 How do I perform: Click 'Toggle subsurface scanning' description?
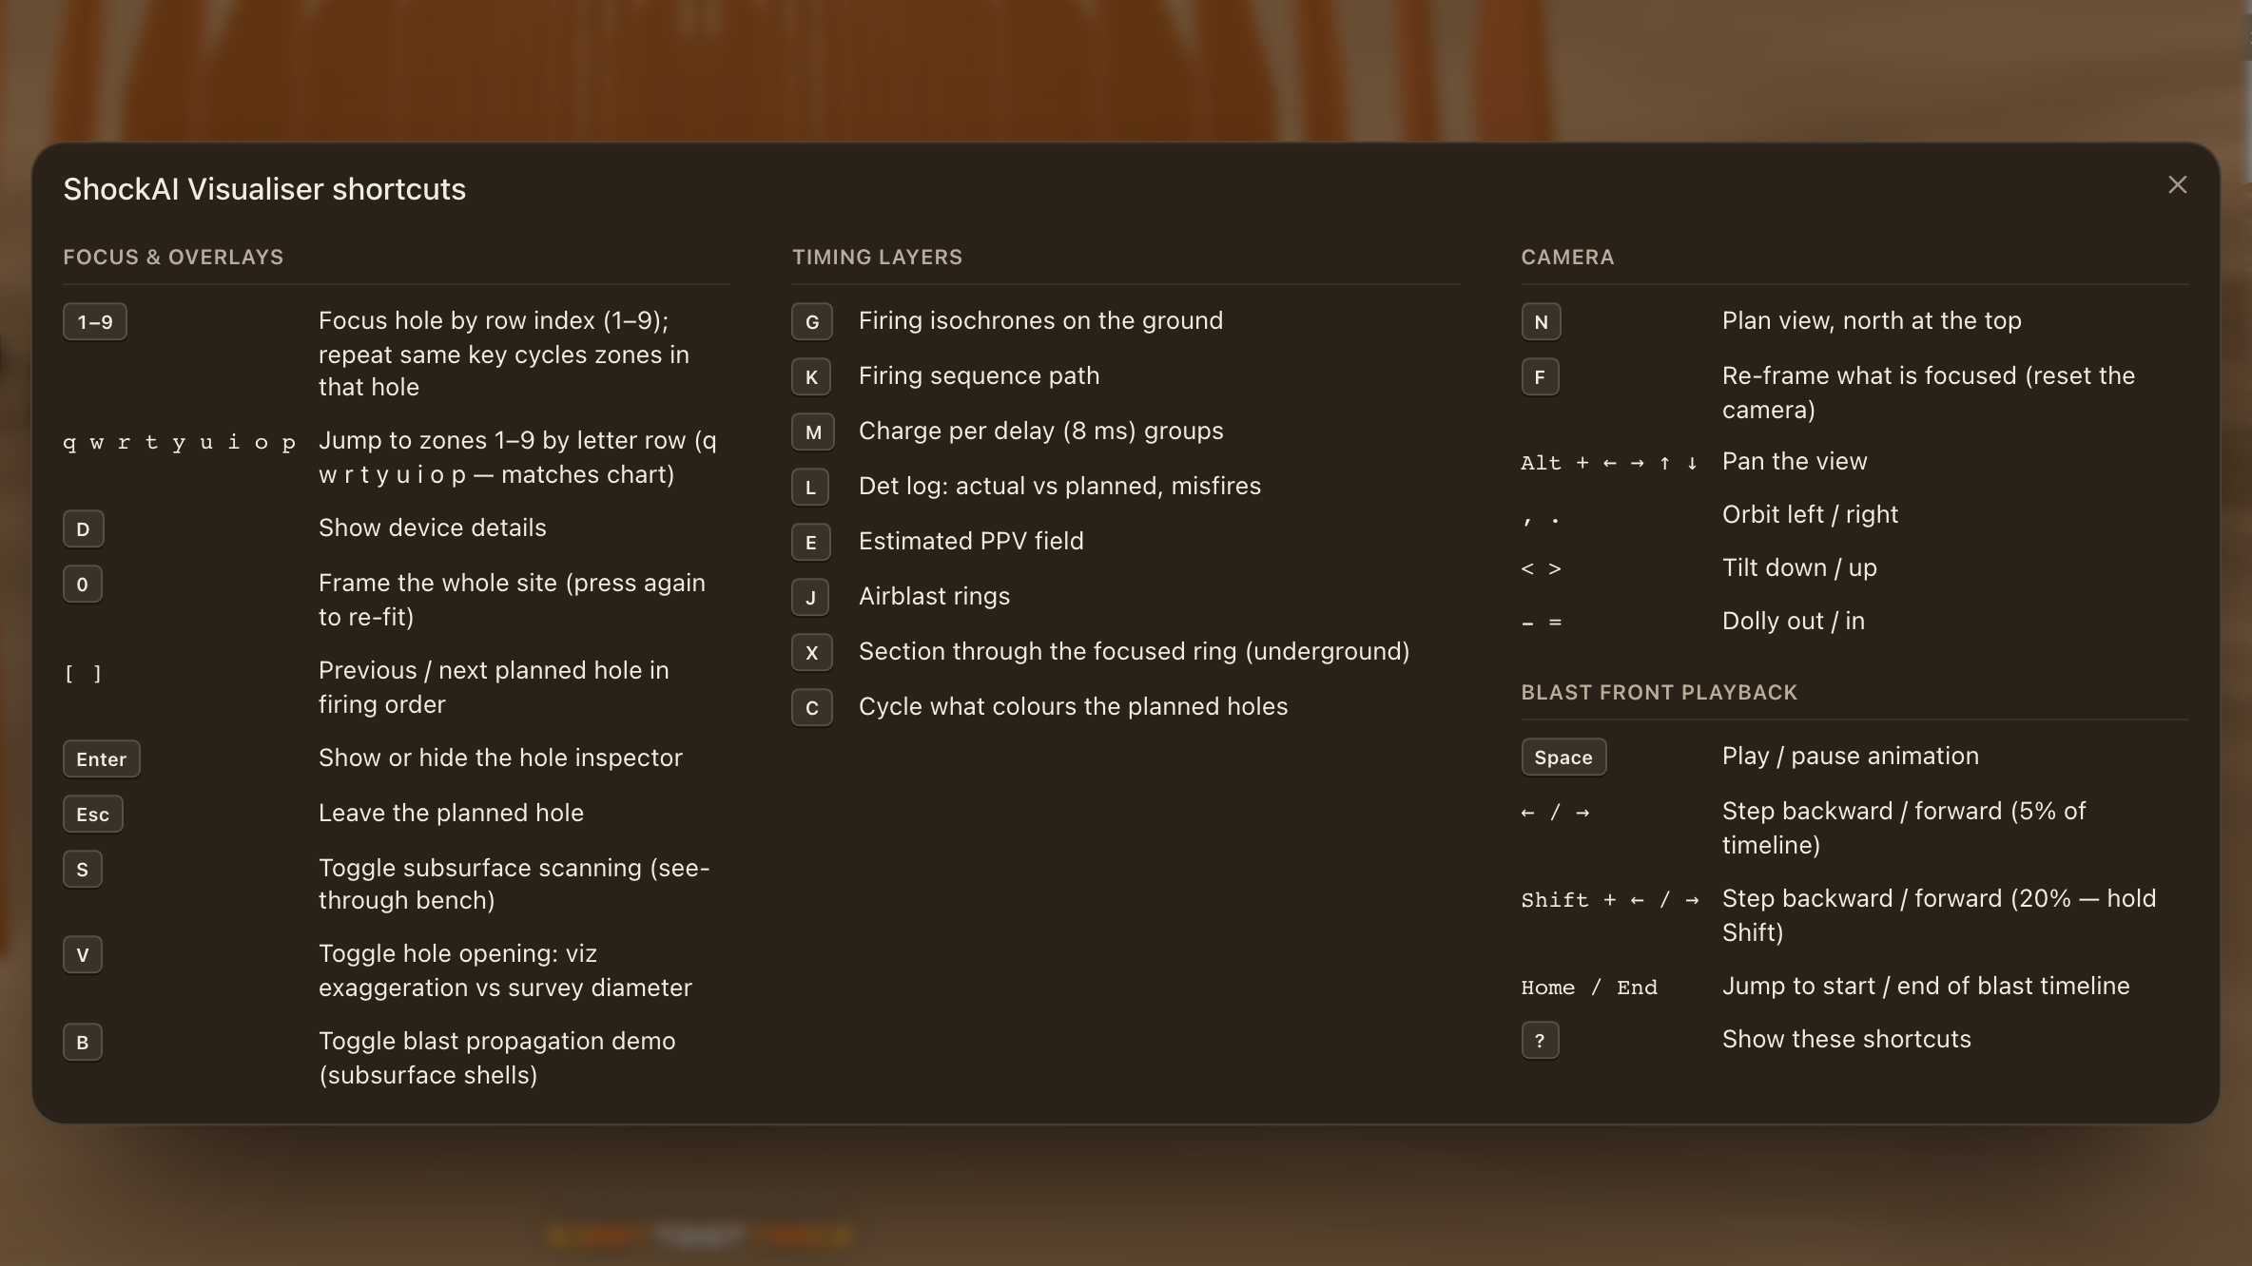[x=514, y=884]
